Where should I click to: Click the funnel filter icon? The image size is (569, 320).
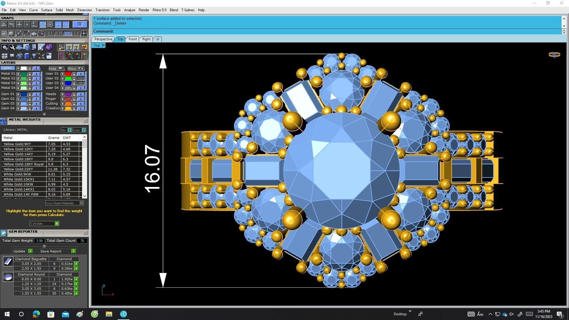coord(34,56)
